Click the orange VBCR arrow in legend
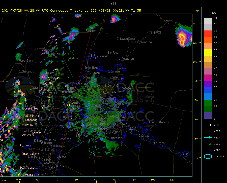This screenshot has height=183, width=227. (x=208, y=131)
